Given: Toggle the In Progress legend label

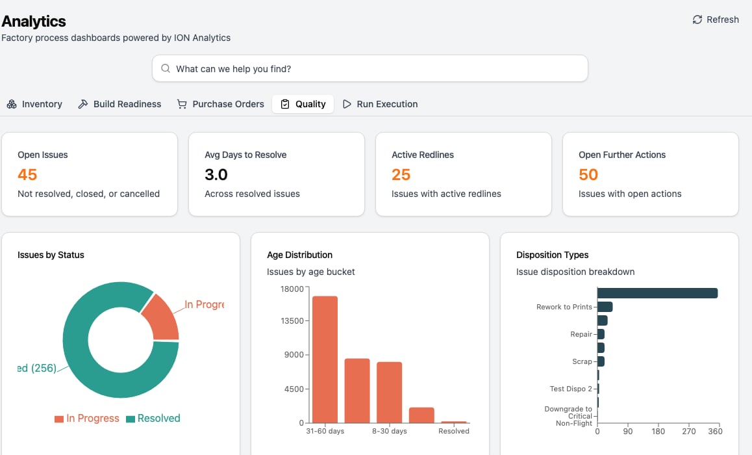Looking at the screenshot, I should (93, 419).
